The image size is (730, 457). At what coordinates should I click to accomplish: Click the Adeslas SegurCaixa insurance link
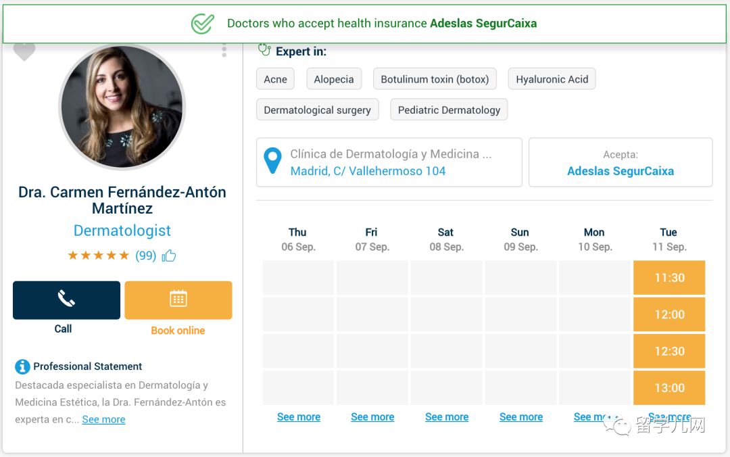point(620,171)
